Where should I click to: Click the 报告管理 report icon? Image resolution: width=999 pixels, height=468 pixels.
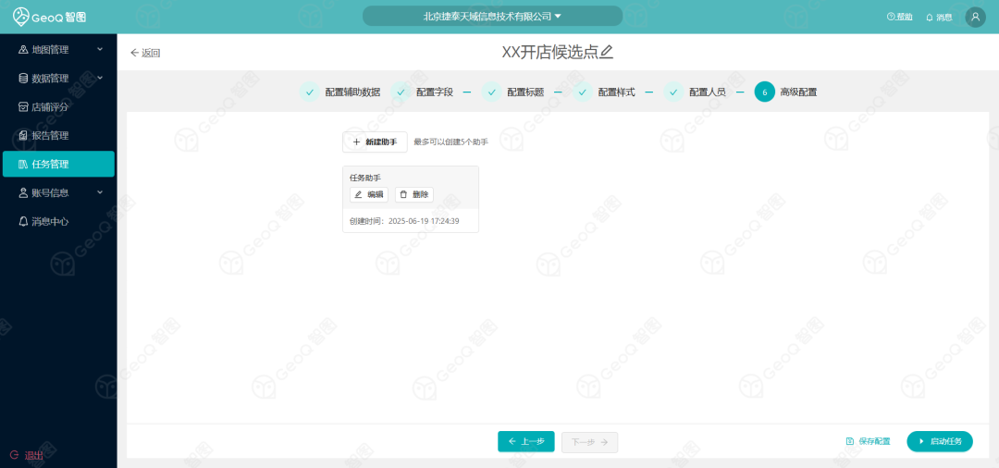(23, 136)
